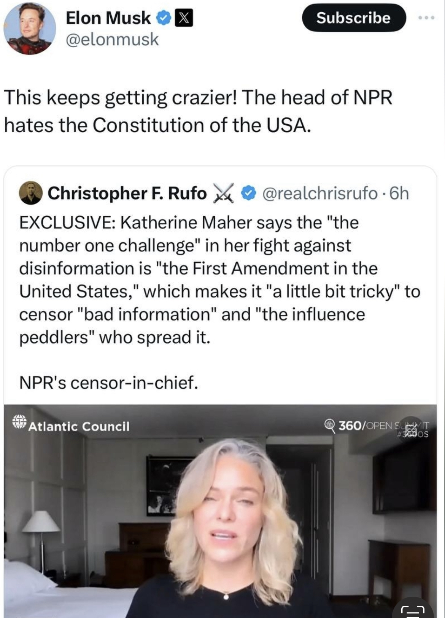Tap the crossed swords emoji by Rufo's name
This screenshot has height=618, width=445.
(x=223, y=193)
